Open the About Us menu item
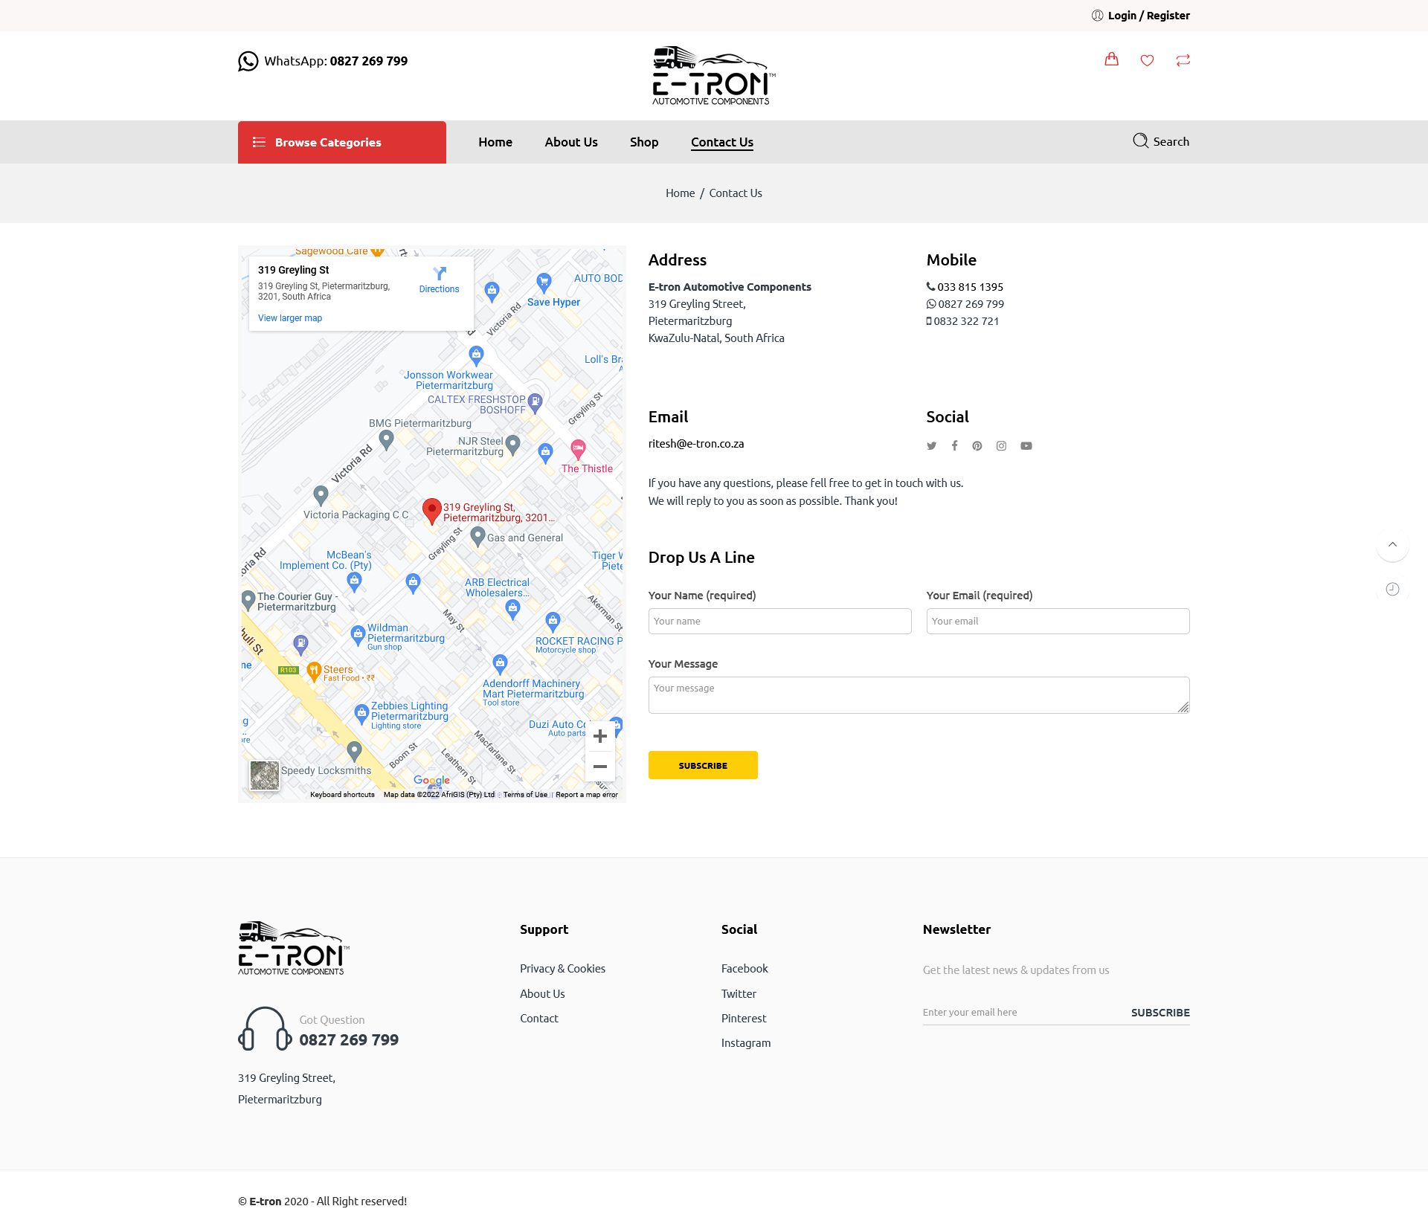1428x1232 pixels. pyautogui.click(x=570, y=142)
